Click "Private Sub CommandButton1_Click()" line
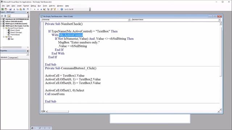Viewport: 232px width, 130px height. click(x=71, y=68)
